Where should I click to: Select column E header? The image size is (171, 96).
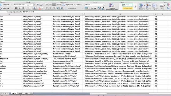click(x=37, y=14)
